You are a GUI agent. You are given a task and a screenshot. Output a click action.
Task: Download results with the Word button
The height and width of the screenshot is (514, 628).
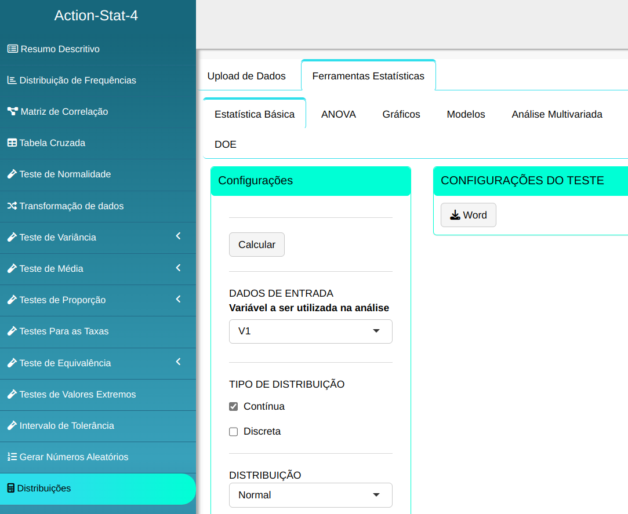point(468,215)
